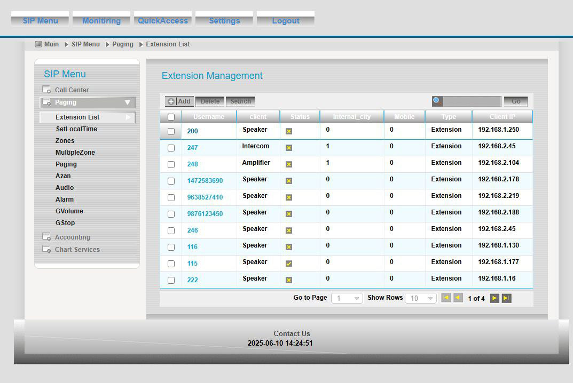Click the previous page arrow icon
Screen dimensions: 573x383
coord(458,298)
